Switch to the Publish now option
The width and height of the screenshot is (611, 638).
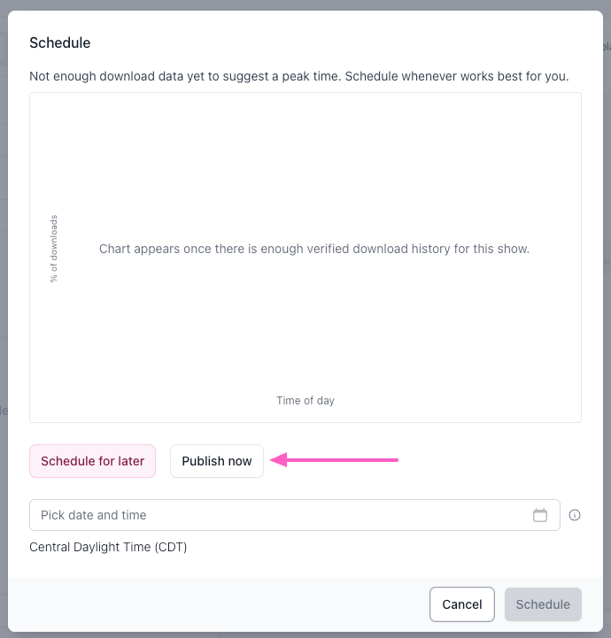(217, 461)
